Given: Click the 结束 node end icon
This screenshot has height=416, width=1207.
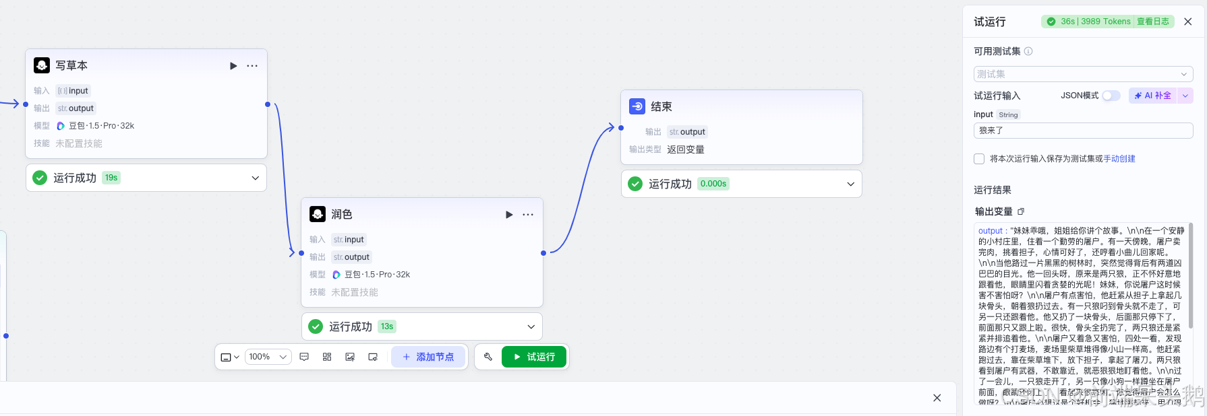Looking at the screenshot, I should (637, 106).
